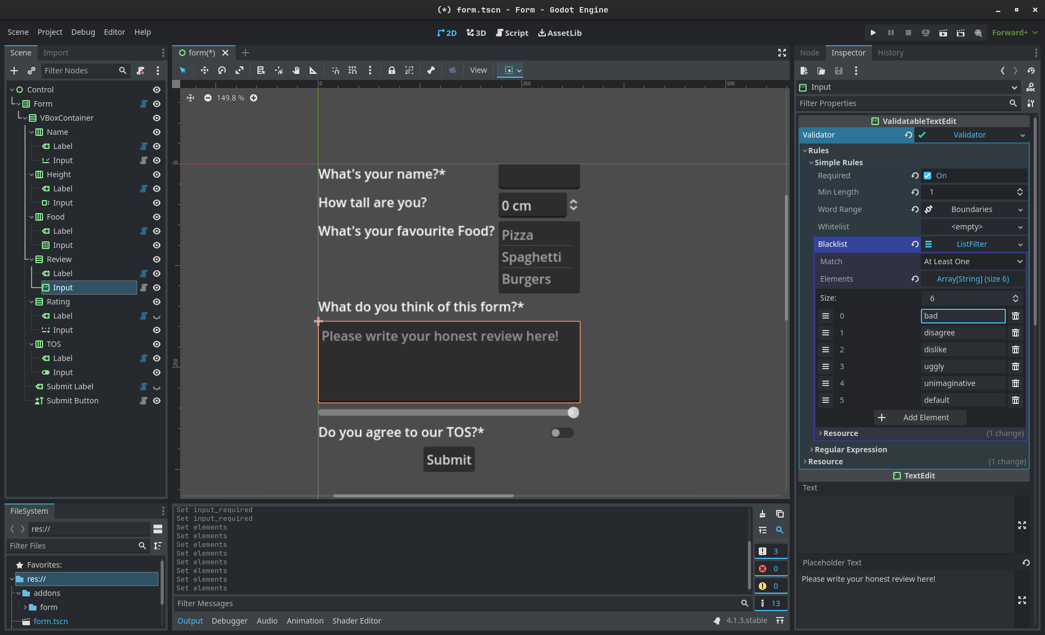1045x635 pixels.
Task: Toggle visibility of the Form node
Action: coord(157,104)
